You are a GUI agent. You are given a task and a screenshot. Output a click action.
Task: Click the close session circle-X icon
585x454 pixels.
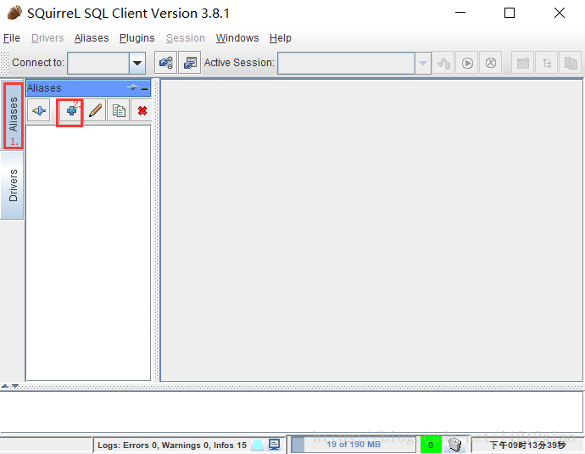click(491, 63)
